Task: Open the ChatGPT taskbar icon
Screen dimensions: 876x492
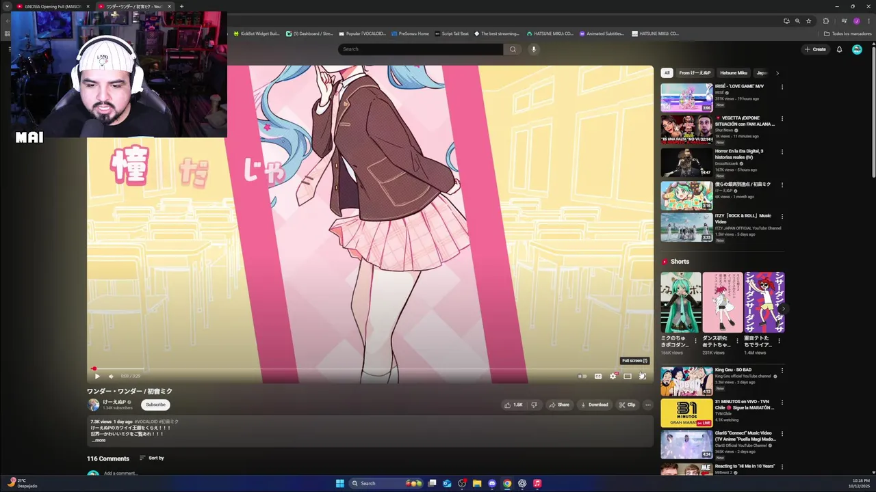Action: tap(522, 483)
